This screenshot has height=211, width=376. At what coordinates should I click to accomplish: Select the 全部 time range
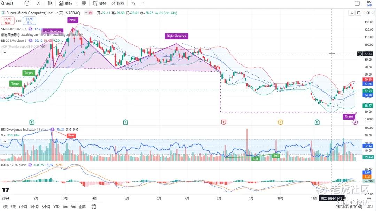(x=82, y=207)
